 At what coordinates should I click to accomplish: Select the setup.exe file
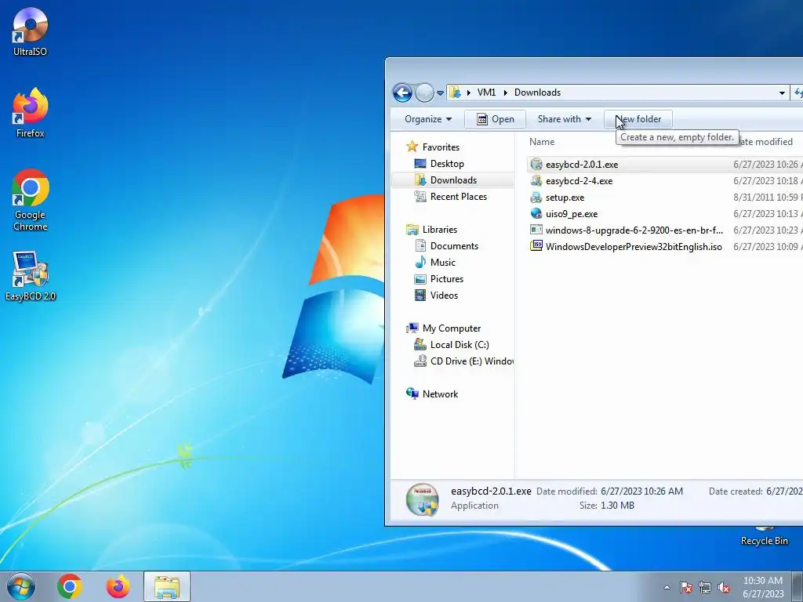[565, 198]
